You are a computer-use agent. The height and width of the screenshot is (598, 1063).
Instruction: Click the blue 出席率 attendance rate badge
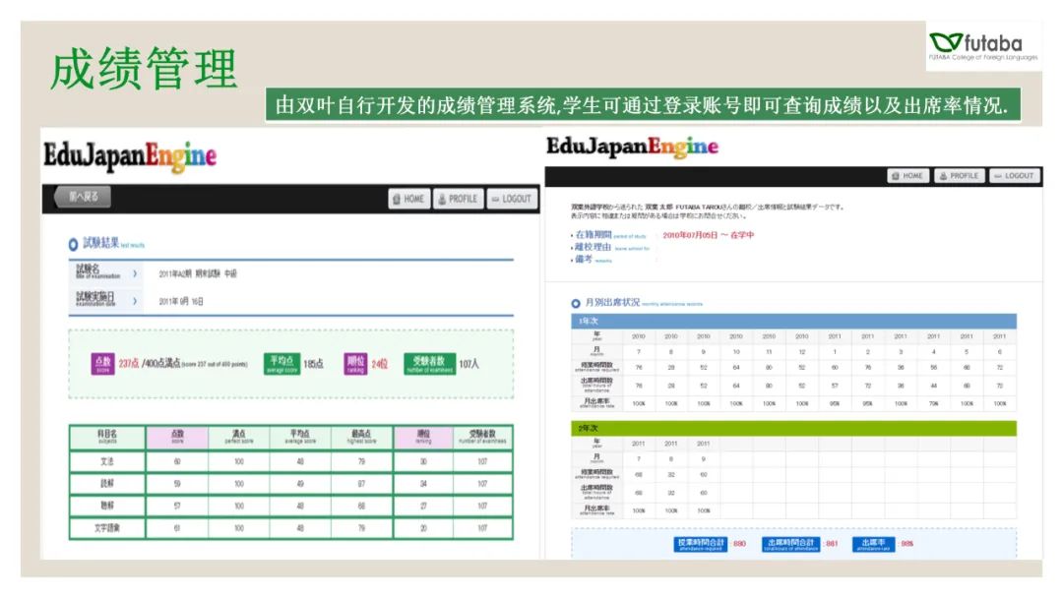click(x=873, y=544)
